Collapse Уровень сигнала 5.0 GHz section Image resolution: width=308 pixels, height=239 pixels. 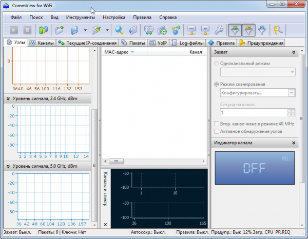[8, 166]
